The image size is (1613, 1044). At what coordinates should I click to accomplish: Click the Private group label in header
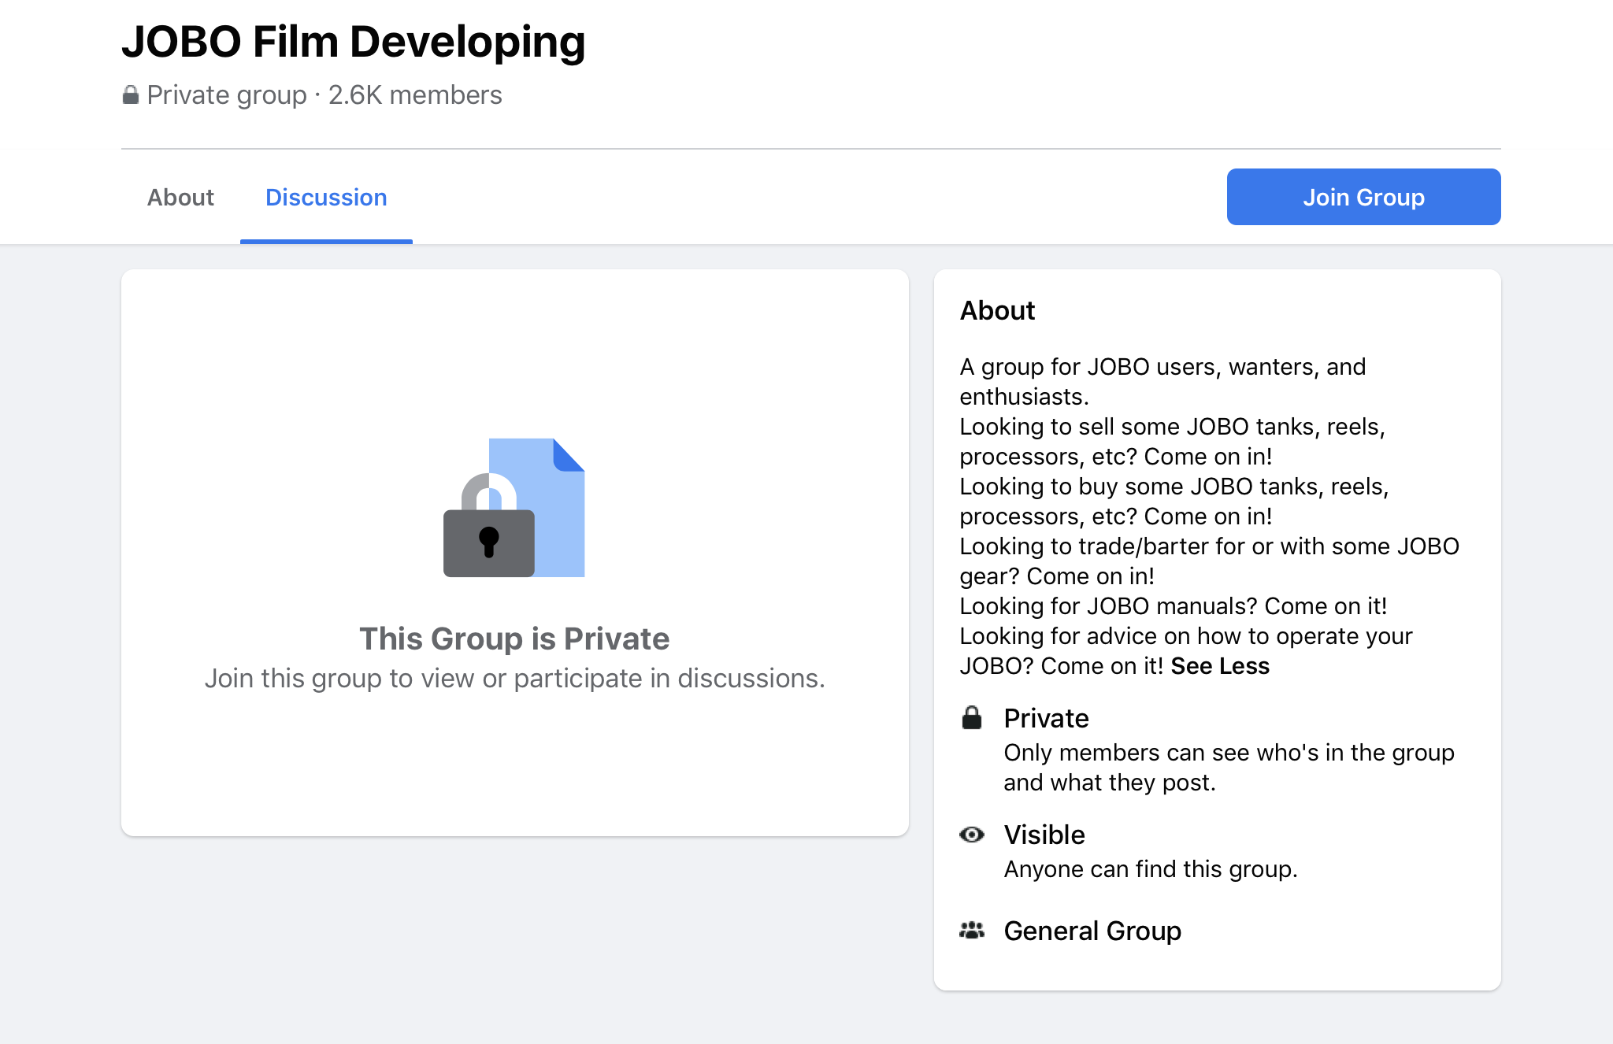(x=227, y=95)
